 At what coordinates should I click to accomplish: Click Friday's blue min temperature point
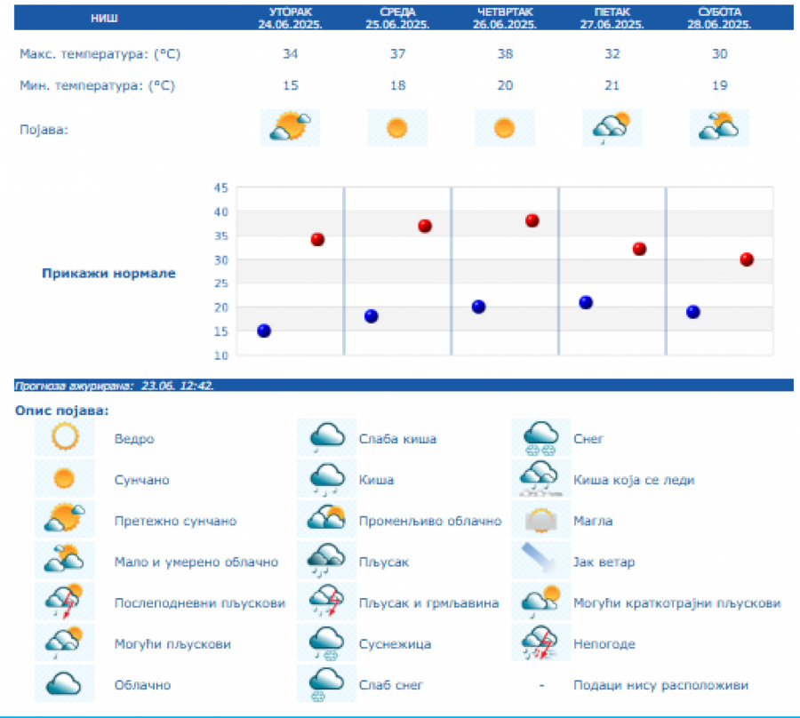tap(586, 302)
